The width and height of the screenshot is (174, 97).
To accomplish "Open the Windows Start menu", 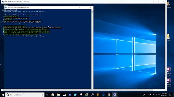I will pos(3,95).
